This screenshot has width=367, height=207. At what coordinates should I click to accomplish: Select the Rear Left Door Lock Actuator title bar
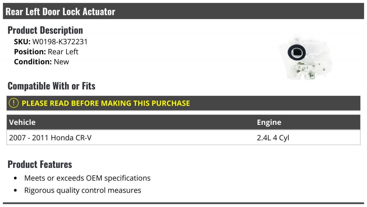[x=183, y=11]
